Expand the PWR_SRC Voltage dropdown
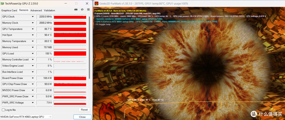This screenshot has width=285, height=120. pyautogui.click(x=33, y=103)
